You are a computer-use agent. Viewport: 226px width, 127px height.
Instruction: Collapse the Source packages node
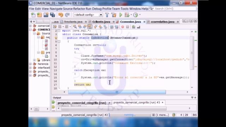[x=35, y=34]
